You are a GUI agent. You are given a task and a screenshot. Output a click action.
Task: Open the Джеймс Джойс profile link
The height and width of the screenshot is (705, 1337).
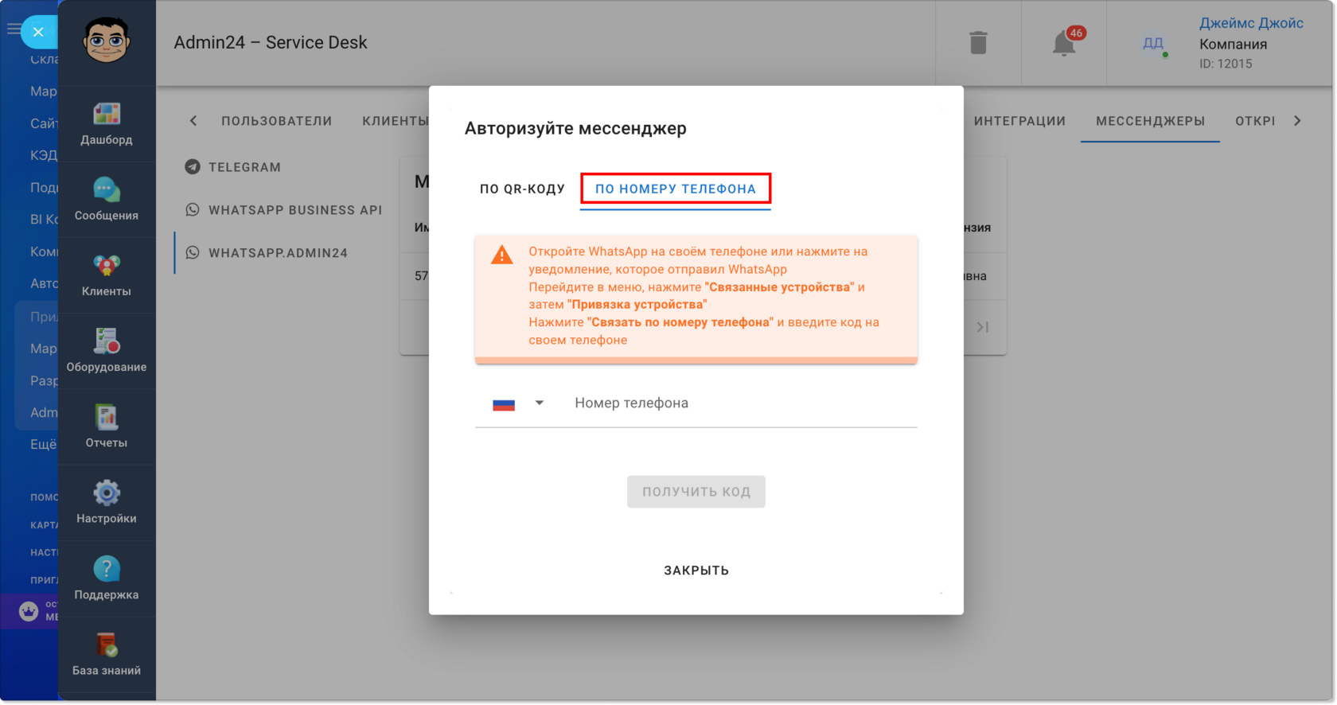coord(1251,23)
